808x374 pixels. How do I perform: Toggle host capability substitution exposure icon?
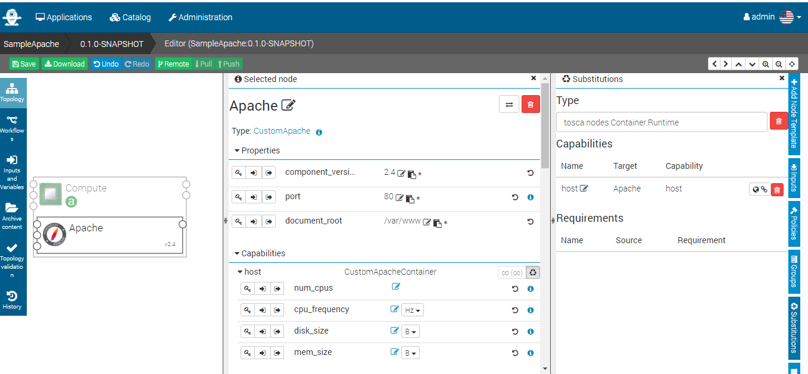[x=534, y=272]
